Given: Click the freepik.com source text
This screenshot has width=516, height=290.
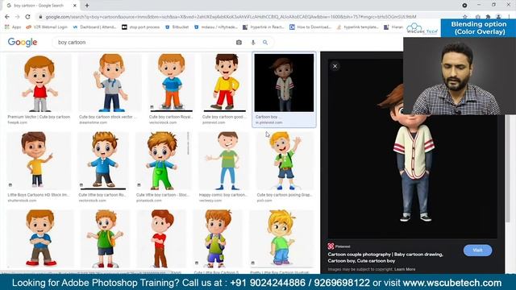Looking at the screenshot, I should [x=18, y=122].
